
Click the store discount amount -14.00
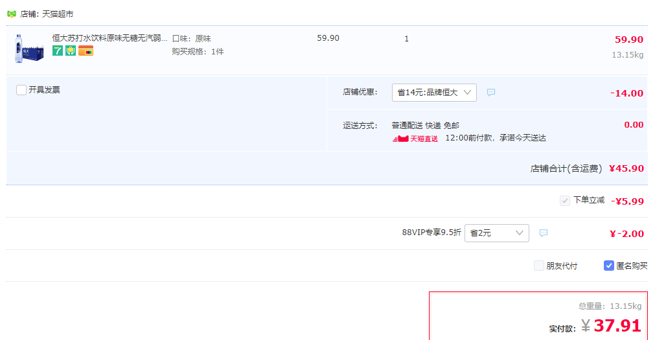pyautogui.click(x=626, y=93)
